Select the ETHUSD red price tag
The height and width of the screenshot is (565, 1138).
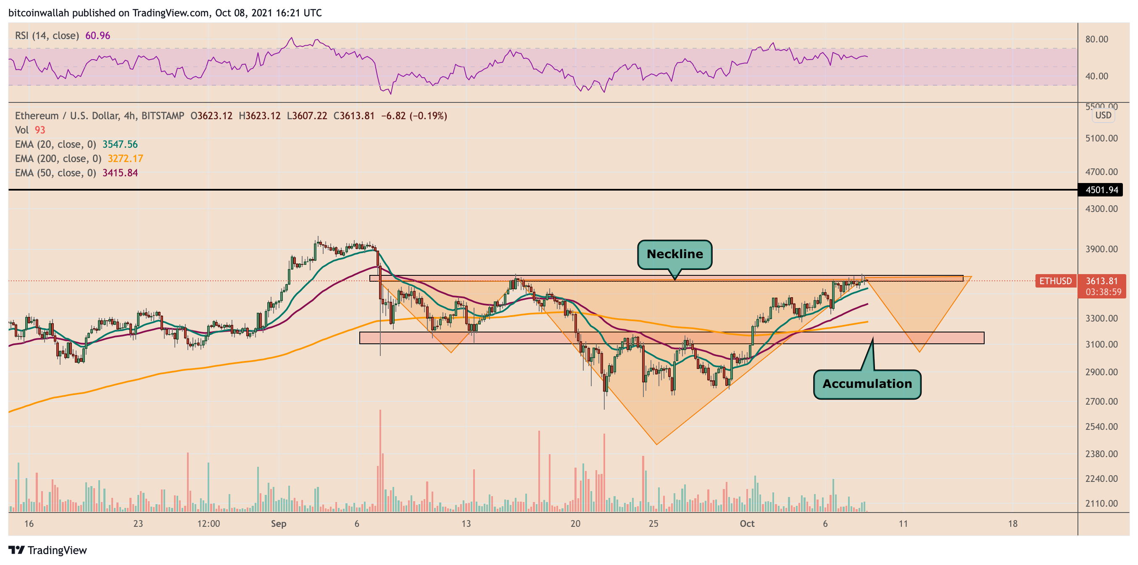[1055, 281]
